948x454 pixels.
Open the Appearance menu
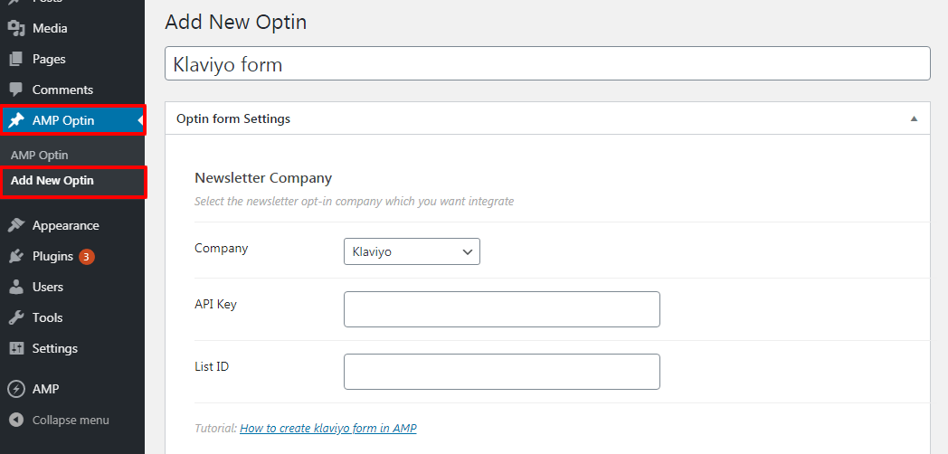72,225
